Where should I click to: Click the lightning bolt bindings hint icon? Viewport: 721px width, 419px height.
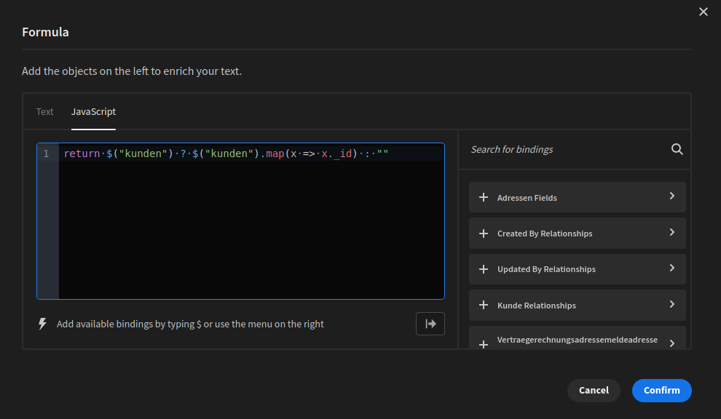coord(43,324)
